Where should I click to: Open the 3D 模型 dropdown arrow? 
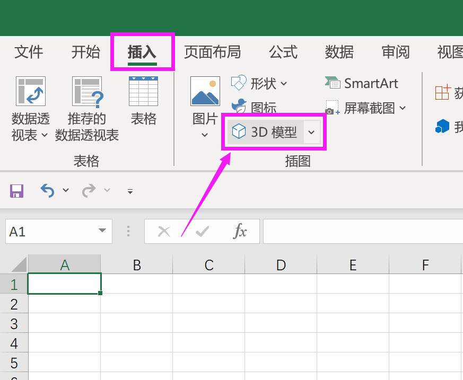point(311,132)
